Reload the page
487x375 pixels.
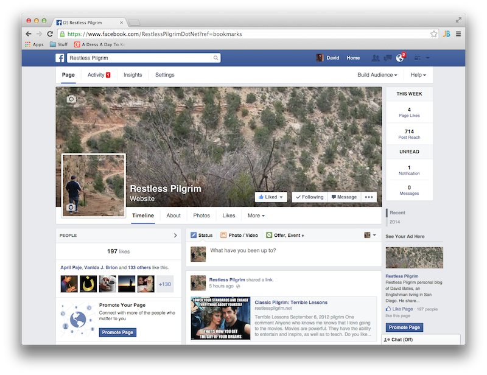pos(50,34)
